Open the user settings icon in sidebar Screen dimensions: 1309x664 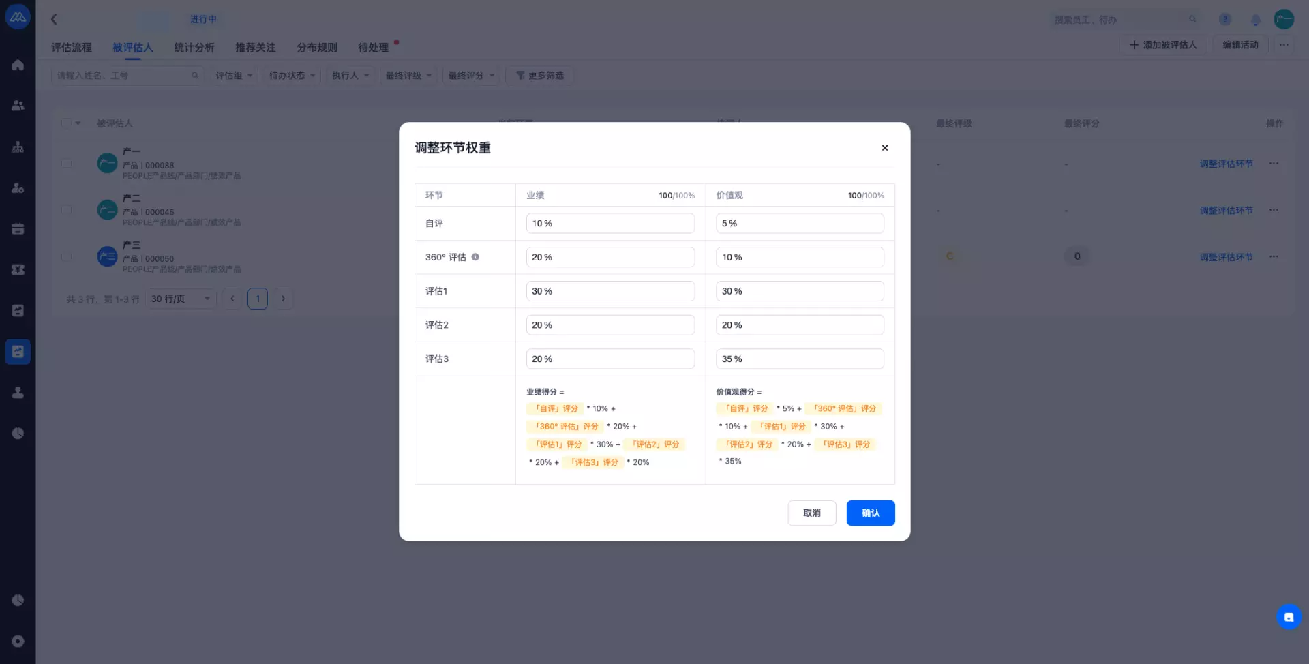click(18, 187)
